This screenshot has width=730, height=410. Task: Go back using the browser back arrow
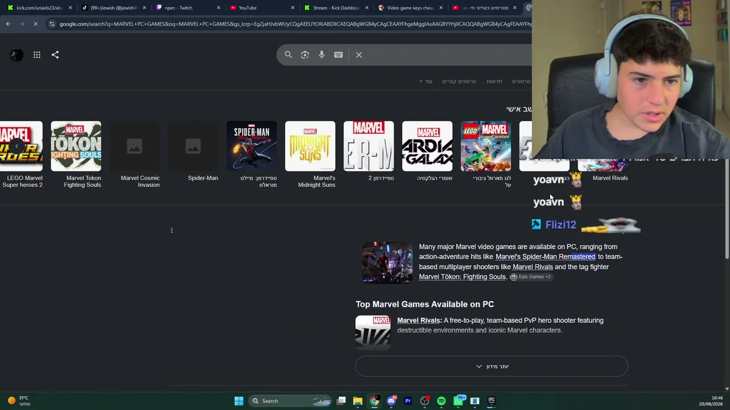(x=8, y=24)
